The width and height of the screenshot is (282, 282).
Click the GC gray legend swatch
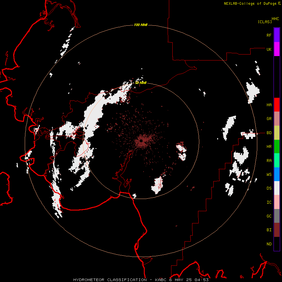pyautogui.click(x=277, y=216)
